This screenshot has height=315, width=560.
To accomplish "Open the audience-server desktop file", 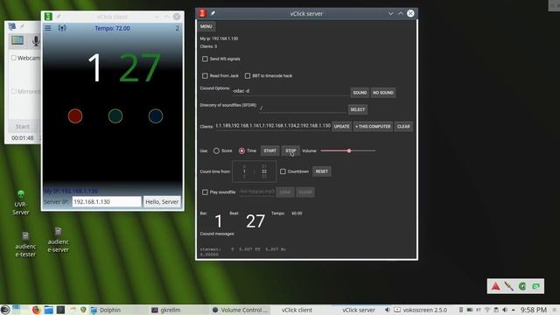I will tap(58, 241).
